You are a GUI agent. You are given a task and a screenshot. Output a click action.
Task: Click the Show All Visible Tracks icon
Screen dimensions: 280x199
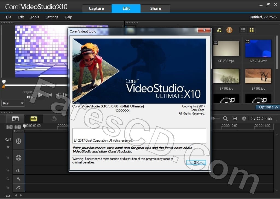(x=9, y=127)
